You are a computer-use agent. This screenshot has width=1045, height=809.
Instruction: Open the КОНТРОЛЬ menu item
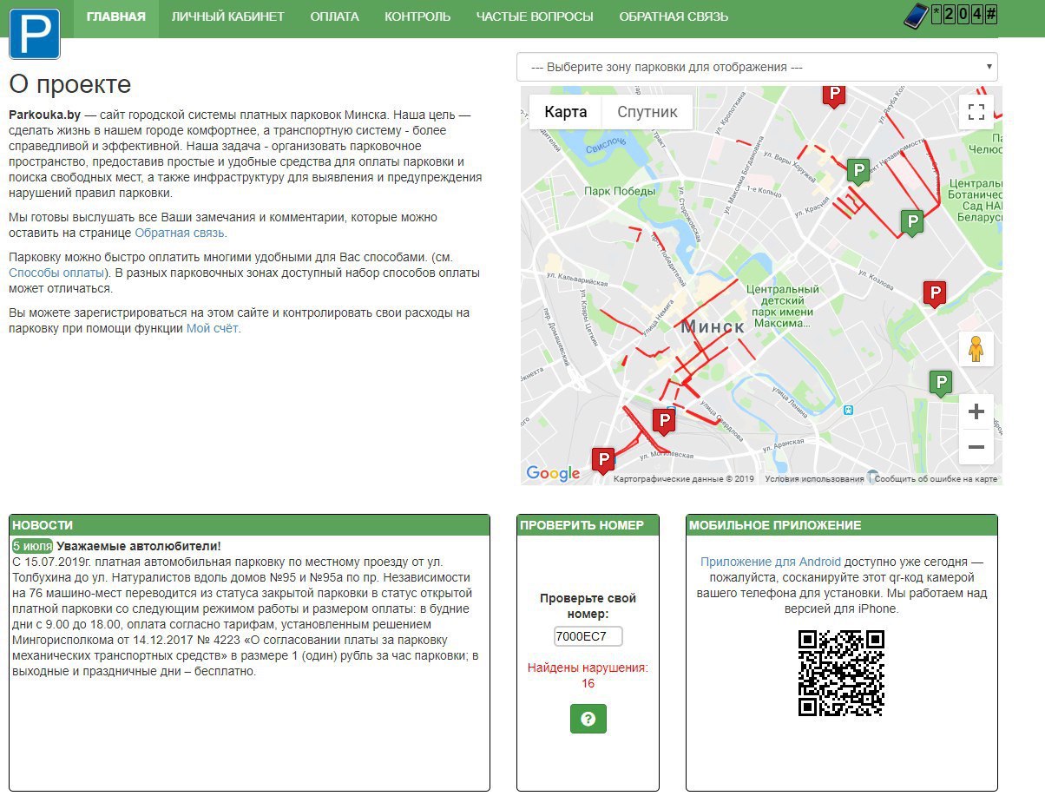pos(417,16)
